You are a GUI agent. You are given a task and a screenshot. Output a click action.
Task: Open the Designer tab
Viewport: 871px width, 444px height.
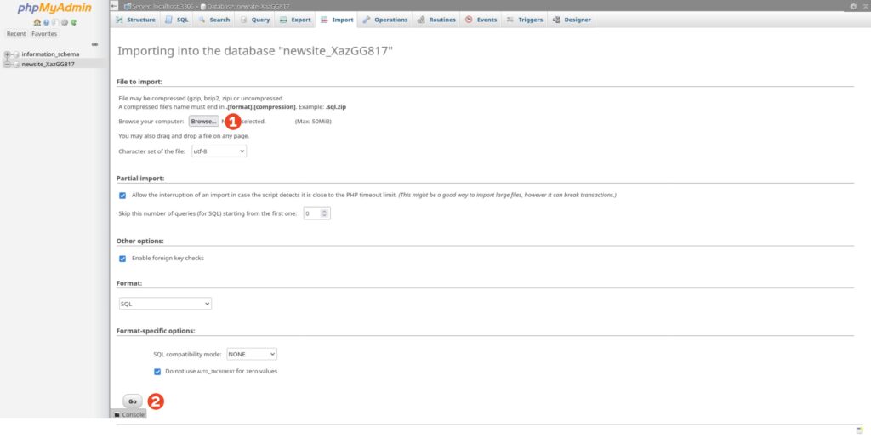coord(572,20)
